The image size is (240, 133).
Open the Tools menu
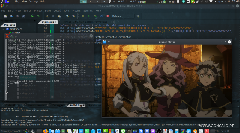click(x=67, y=11)
